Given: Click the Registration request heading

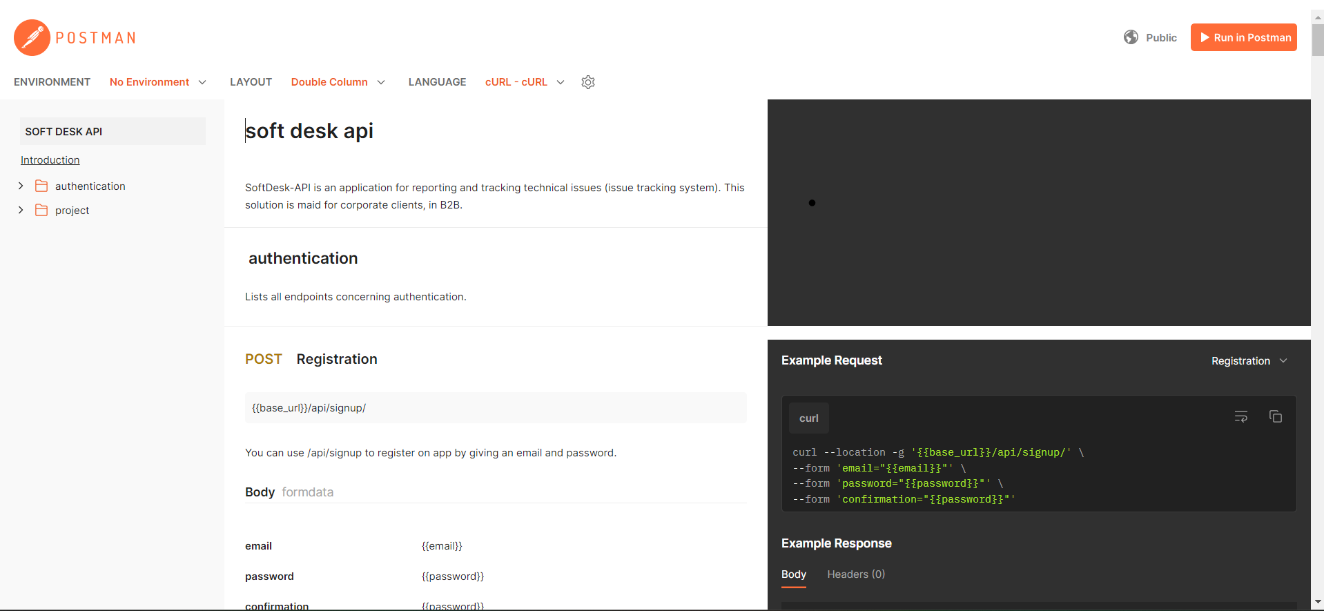Looking at the screenshot, I should pos(337,359).
